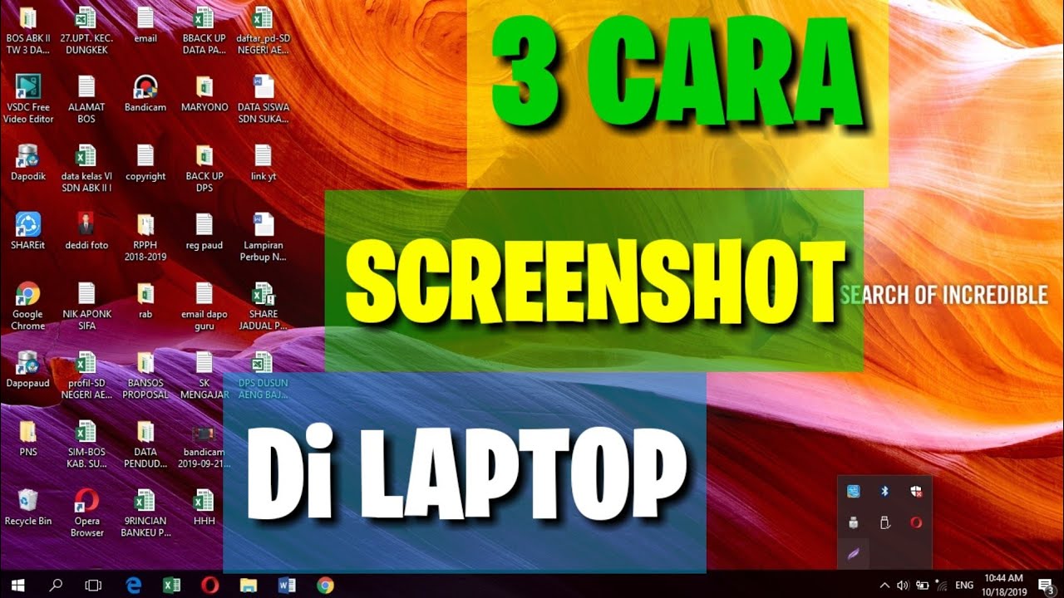Select the Bandicam desktop shortcut
This screenshot has width=1064, height=598.
(145, 94)
